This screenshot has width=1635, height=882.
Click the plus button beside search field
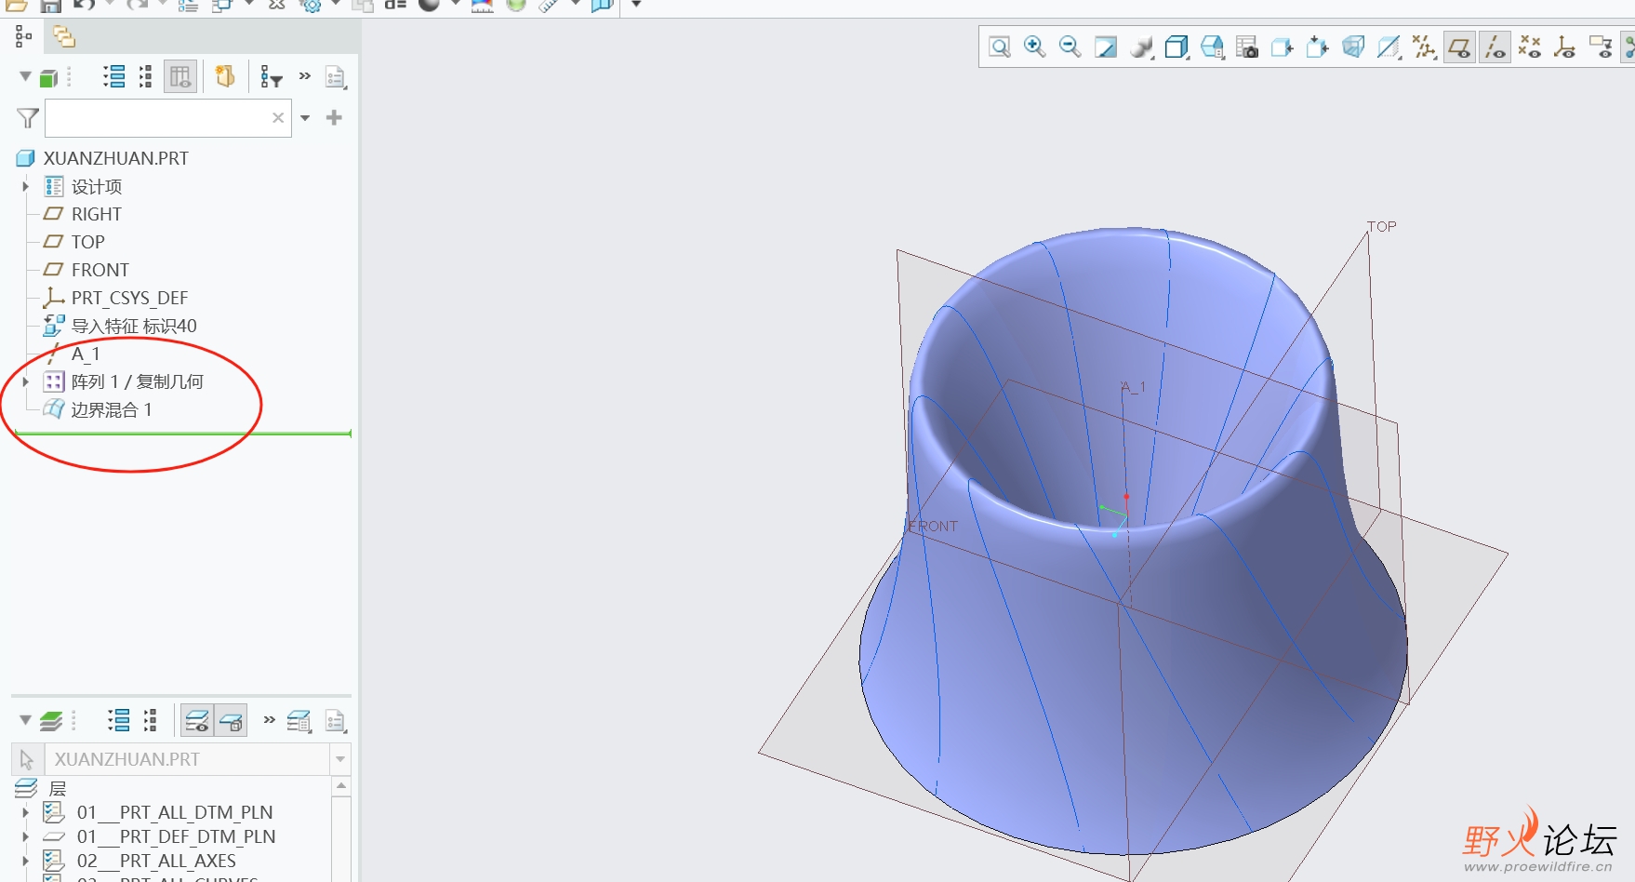pyautogui.click(x=334, y=117)
